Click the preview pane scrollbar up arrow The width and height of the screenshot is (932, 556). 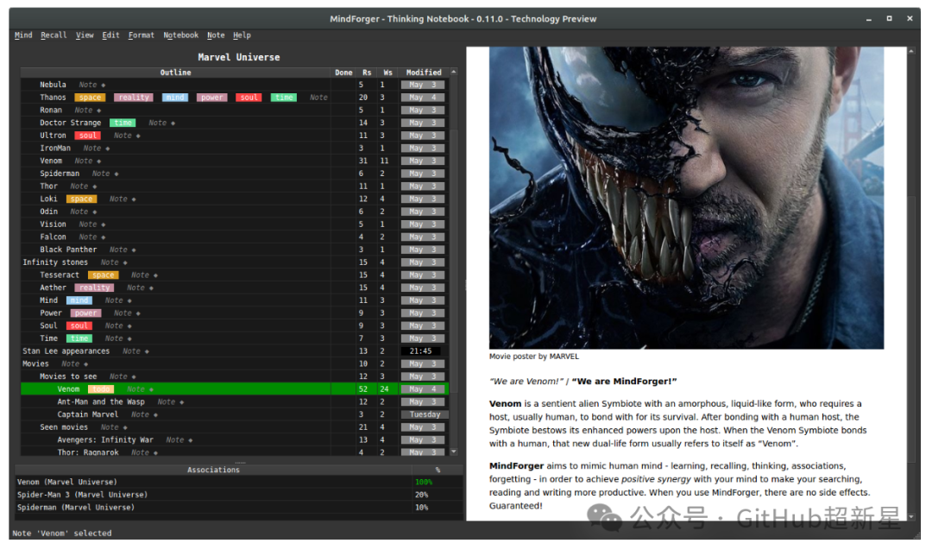(910, 51)
